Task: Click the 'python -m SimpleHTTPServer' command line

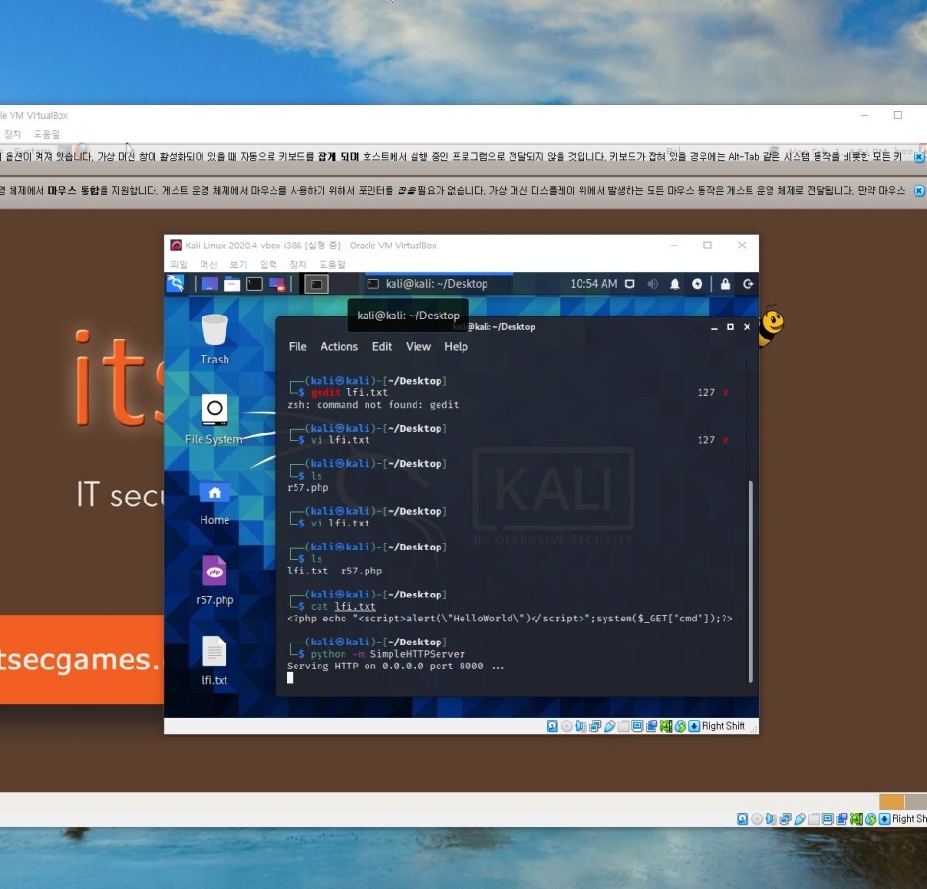Action: (388, 654)
